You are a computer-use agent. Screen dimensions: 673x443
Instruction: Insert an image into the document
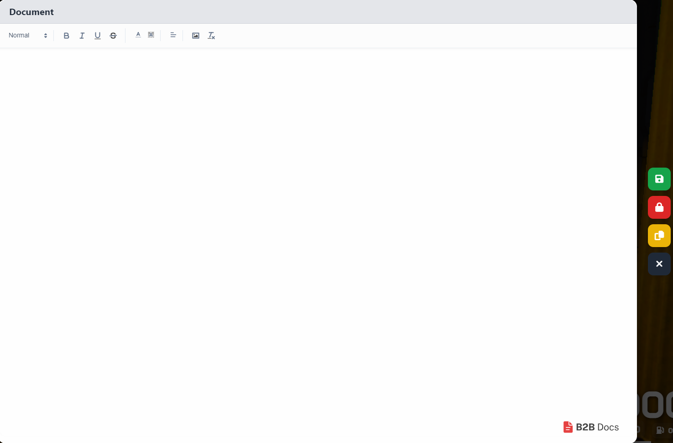point(196,36)
